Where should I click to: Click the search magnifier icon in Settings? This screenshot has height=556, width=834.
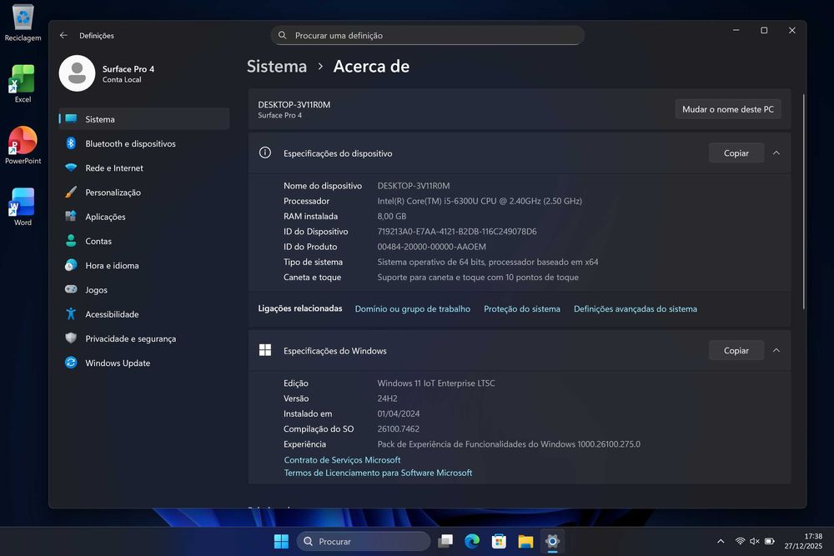click(x=283, y=35)
